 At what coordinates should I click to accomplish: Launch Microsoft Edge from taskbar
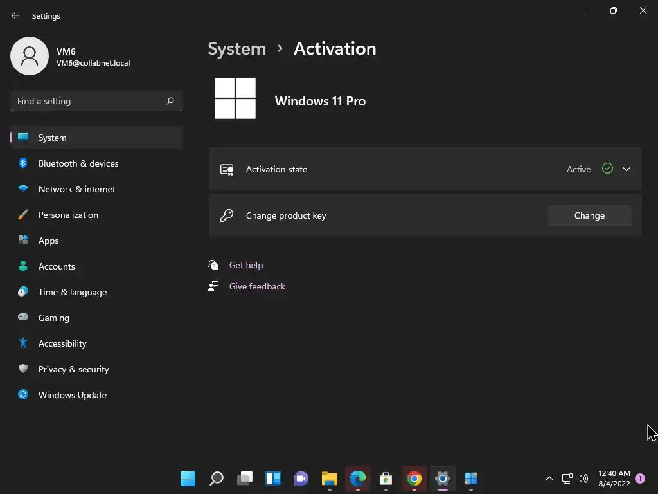[357, 479]
